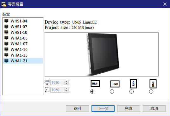
Task: Click the monitor icon next to WHA1-15
Action: (6, 55)
